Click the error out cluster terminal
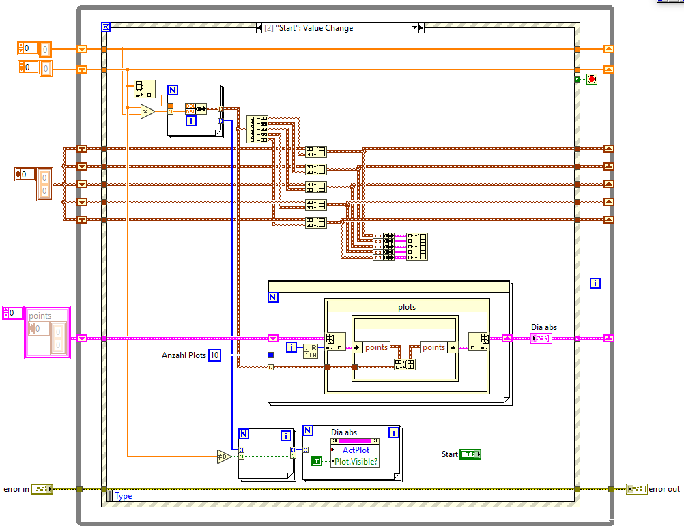The image size is (684, 530). pyautogui.click(x=636, y=489)
